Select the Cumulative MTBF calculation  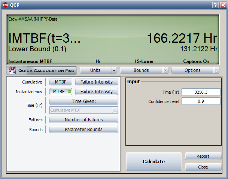tap(61, 82)
